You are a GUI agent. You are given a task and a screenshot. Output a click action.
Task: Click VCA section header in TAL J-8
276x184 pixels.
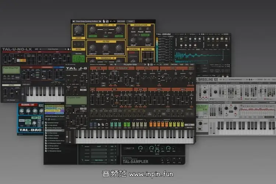pyautogui.click(x=140, y=89)
